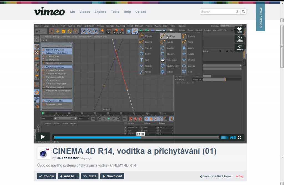
Task: Select the Move tool in toolbar
Action: pyautogui.click(x=58, y=31)
